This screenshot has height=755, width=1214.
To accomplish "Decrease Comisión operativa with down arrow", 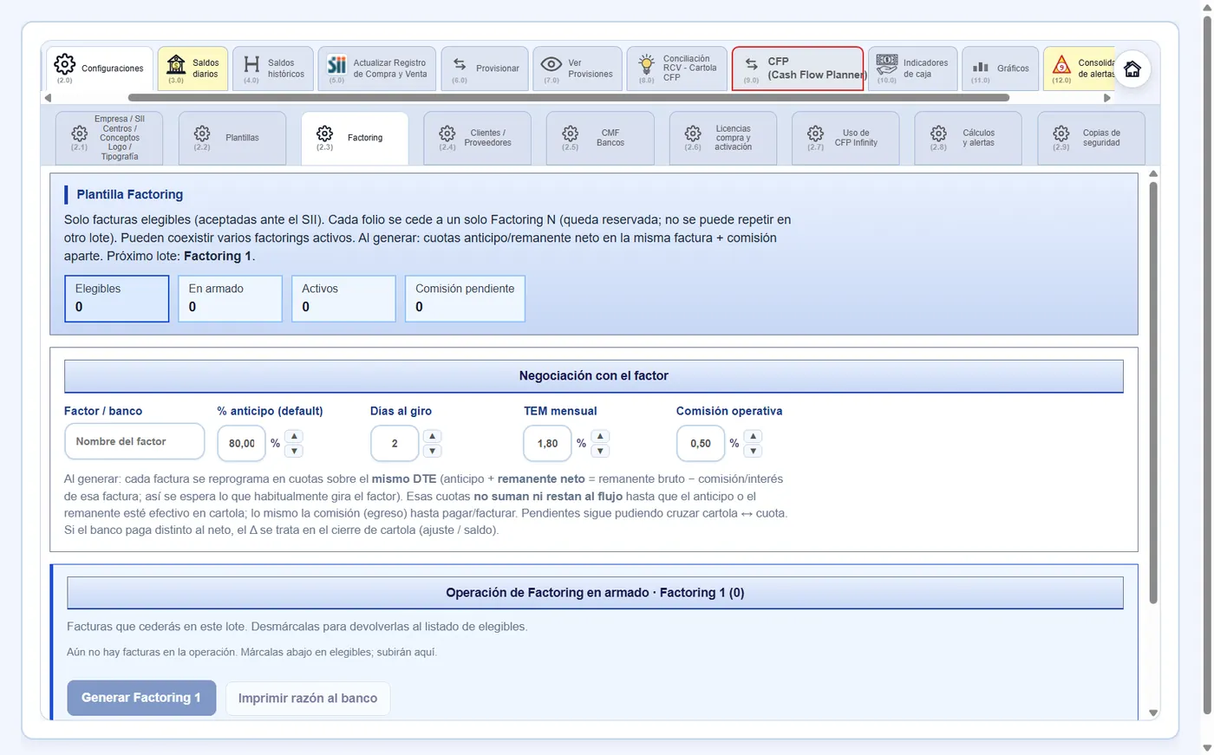I will [753, 451].
